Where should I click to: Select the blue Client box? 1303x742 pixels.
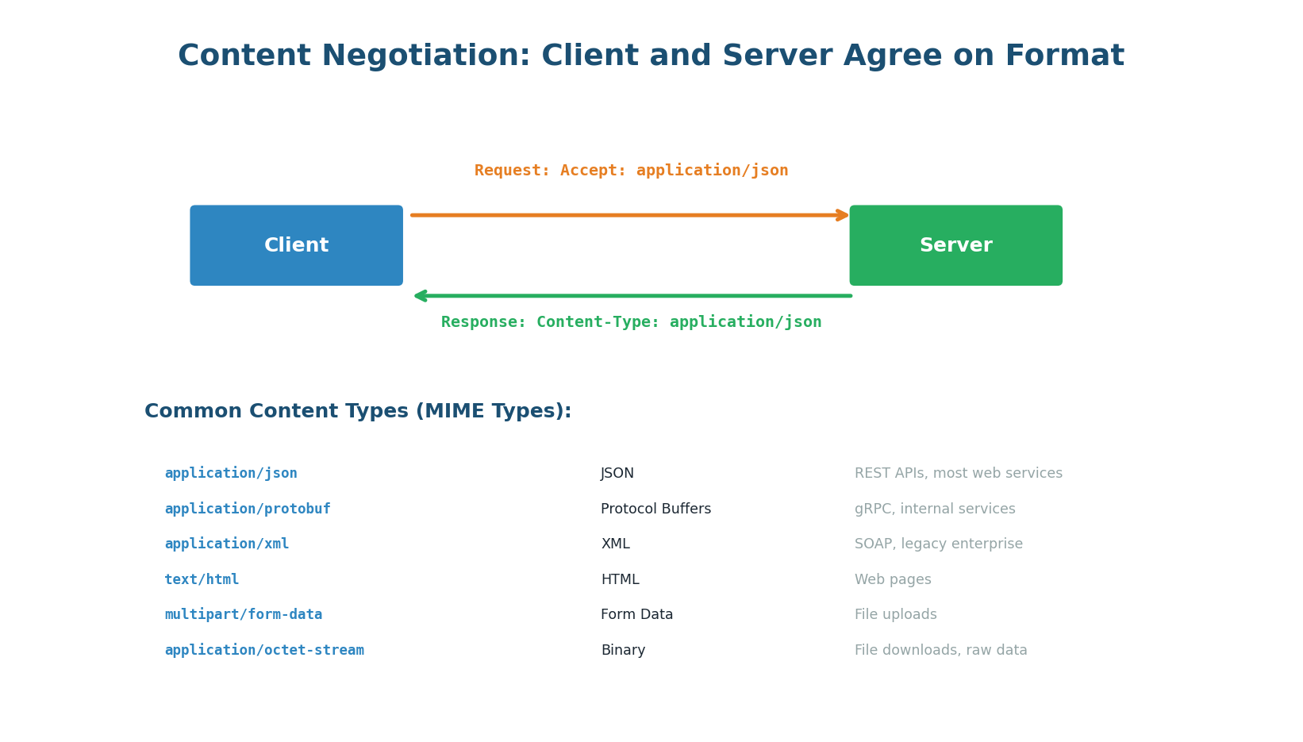(x=296, y=245)
